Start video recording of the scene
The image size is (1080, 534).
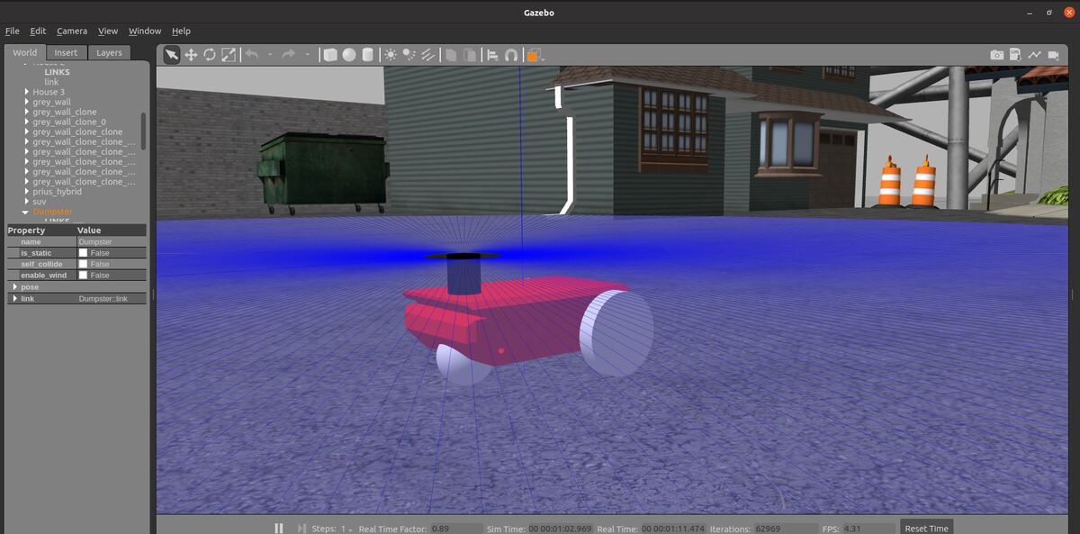tap(1053, 54)
